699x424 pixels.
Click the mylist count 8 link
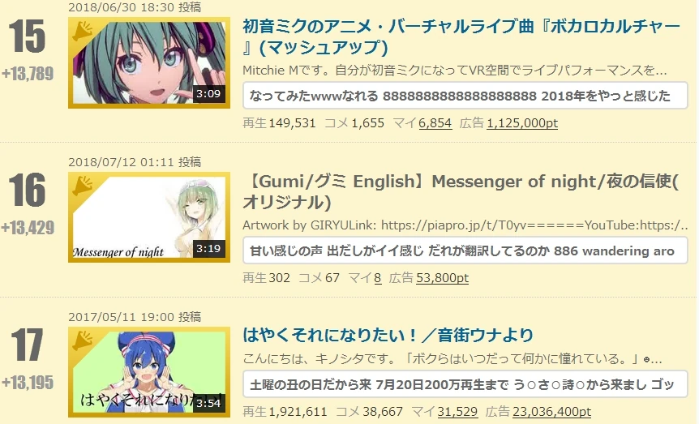point(378,278)
